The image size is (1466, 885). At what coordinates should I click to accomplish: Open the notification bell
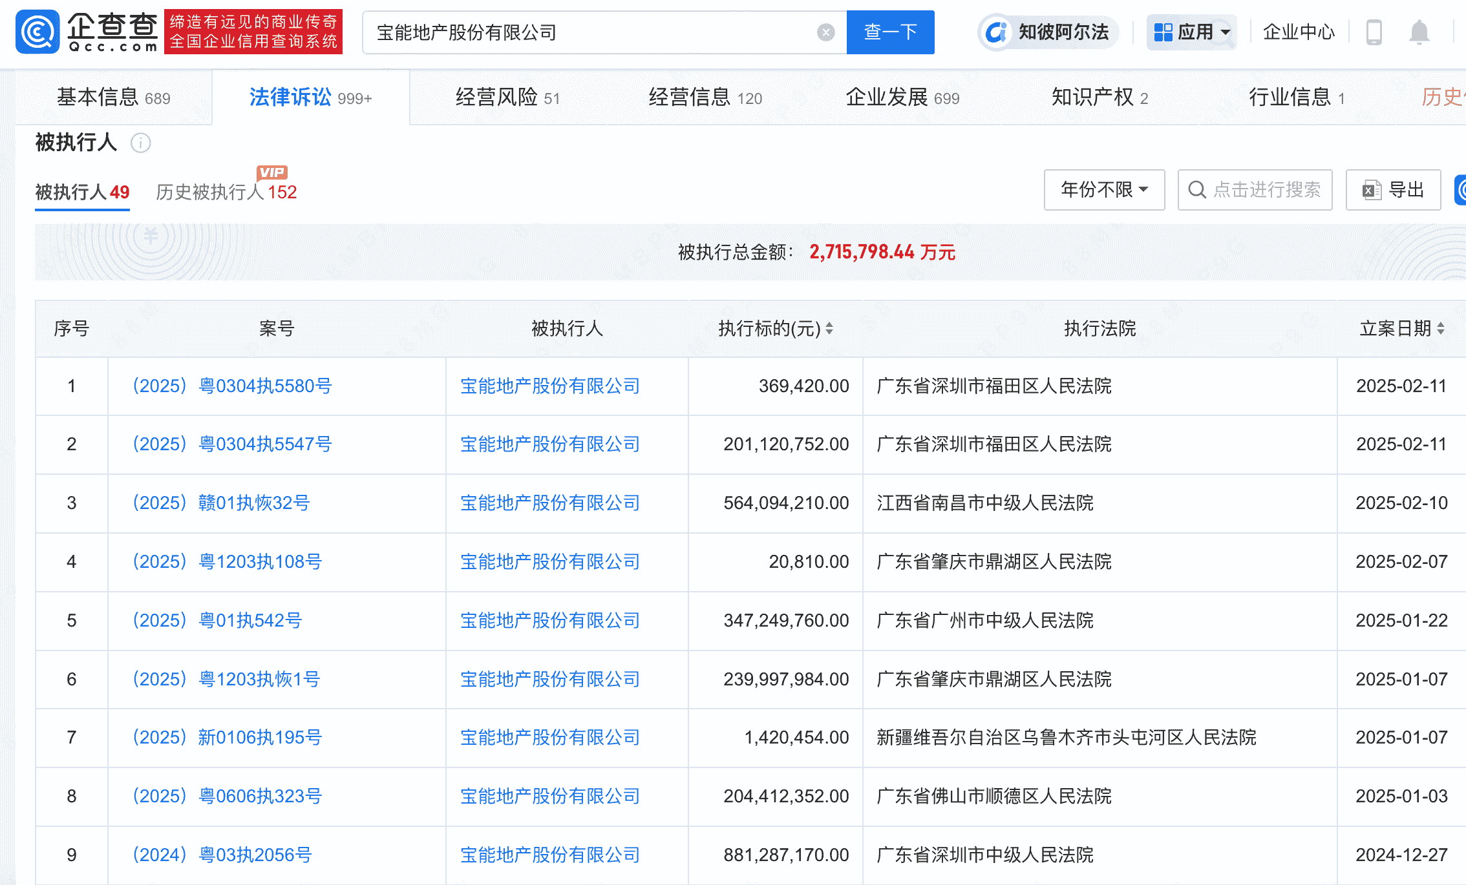coord(1419,32)
